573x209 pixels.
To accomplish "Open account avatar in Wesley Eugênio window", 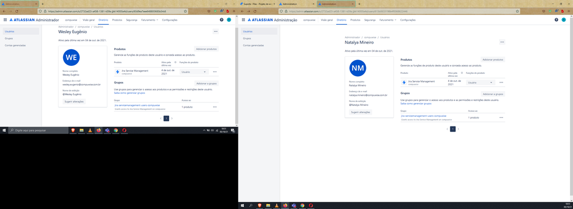I will coord(229,19).
